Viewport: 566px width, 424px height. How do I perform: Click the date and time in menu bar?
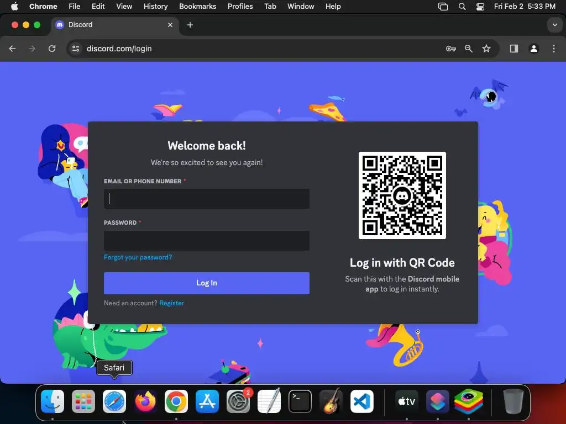coord(525,7)
